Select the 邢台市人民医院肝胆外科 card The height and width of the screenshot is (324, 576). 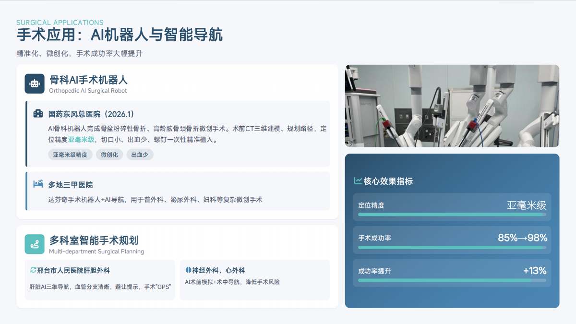[x=100, y=280]
